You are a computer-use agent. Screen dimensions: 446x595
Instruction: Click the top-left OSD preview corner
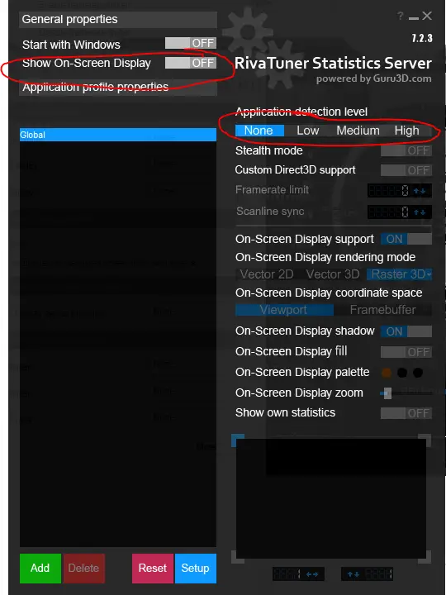238,440
